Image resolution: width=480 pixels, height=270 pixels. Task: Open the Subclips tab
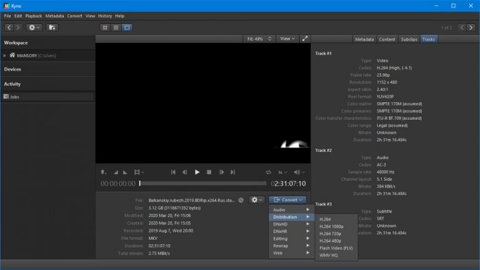(x=409, y=39)
